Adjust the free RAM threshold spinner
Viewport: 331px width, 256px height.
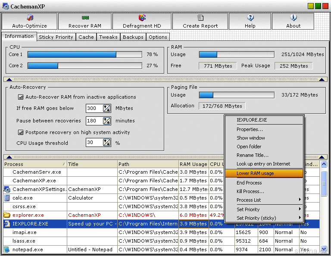pos(106,109)
